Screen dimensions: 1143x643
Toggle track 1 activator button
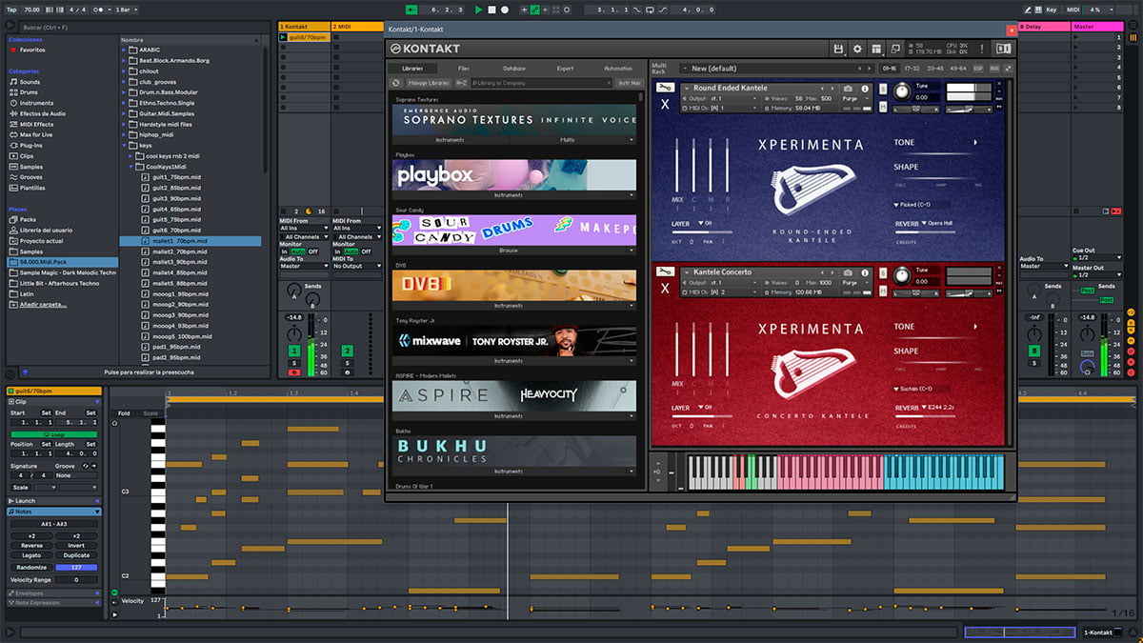point(294,351)
